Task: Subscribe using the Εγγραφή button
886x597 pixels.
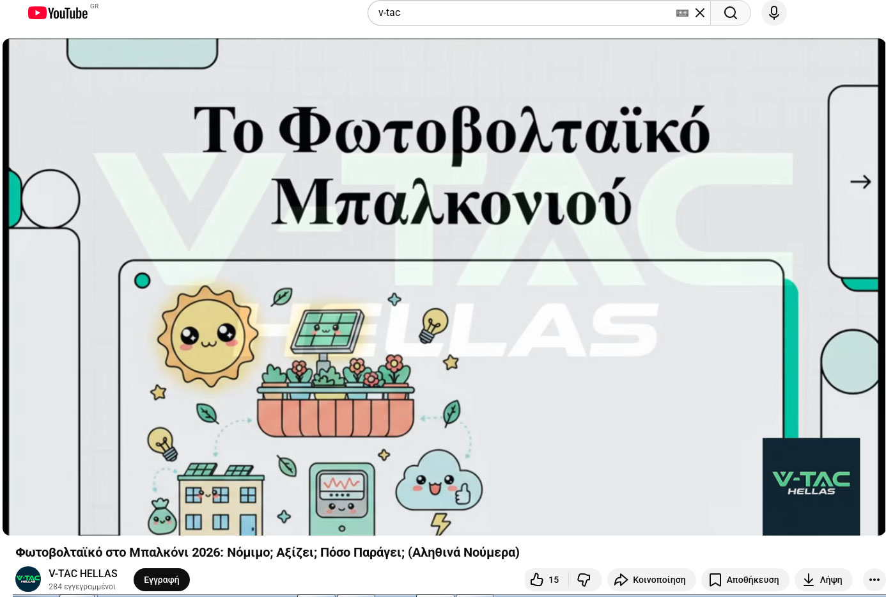Action: coord(161,580)
